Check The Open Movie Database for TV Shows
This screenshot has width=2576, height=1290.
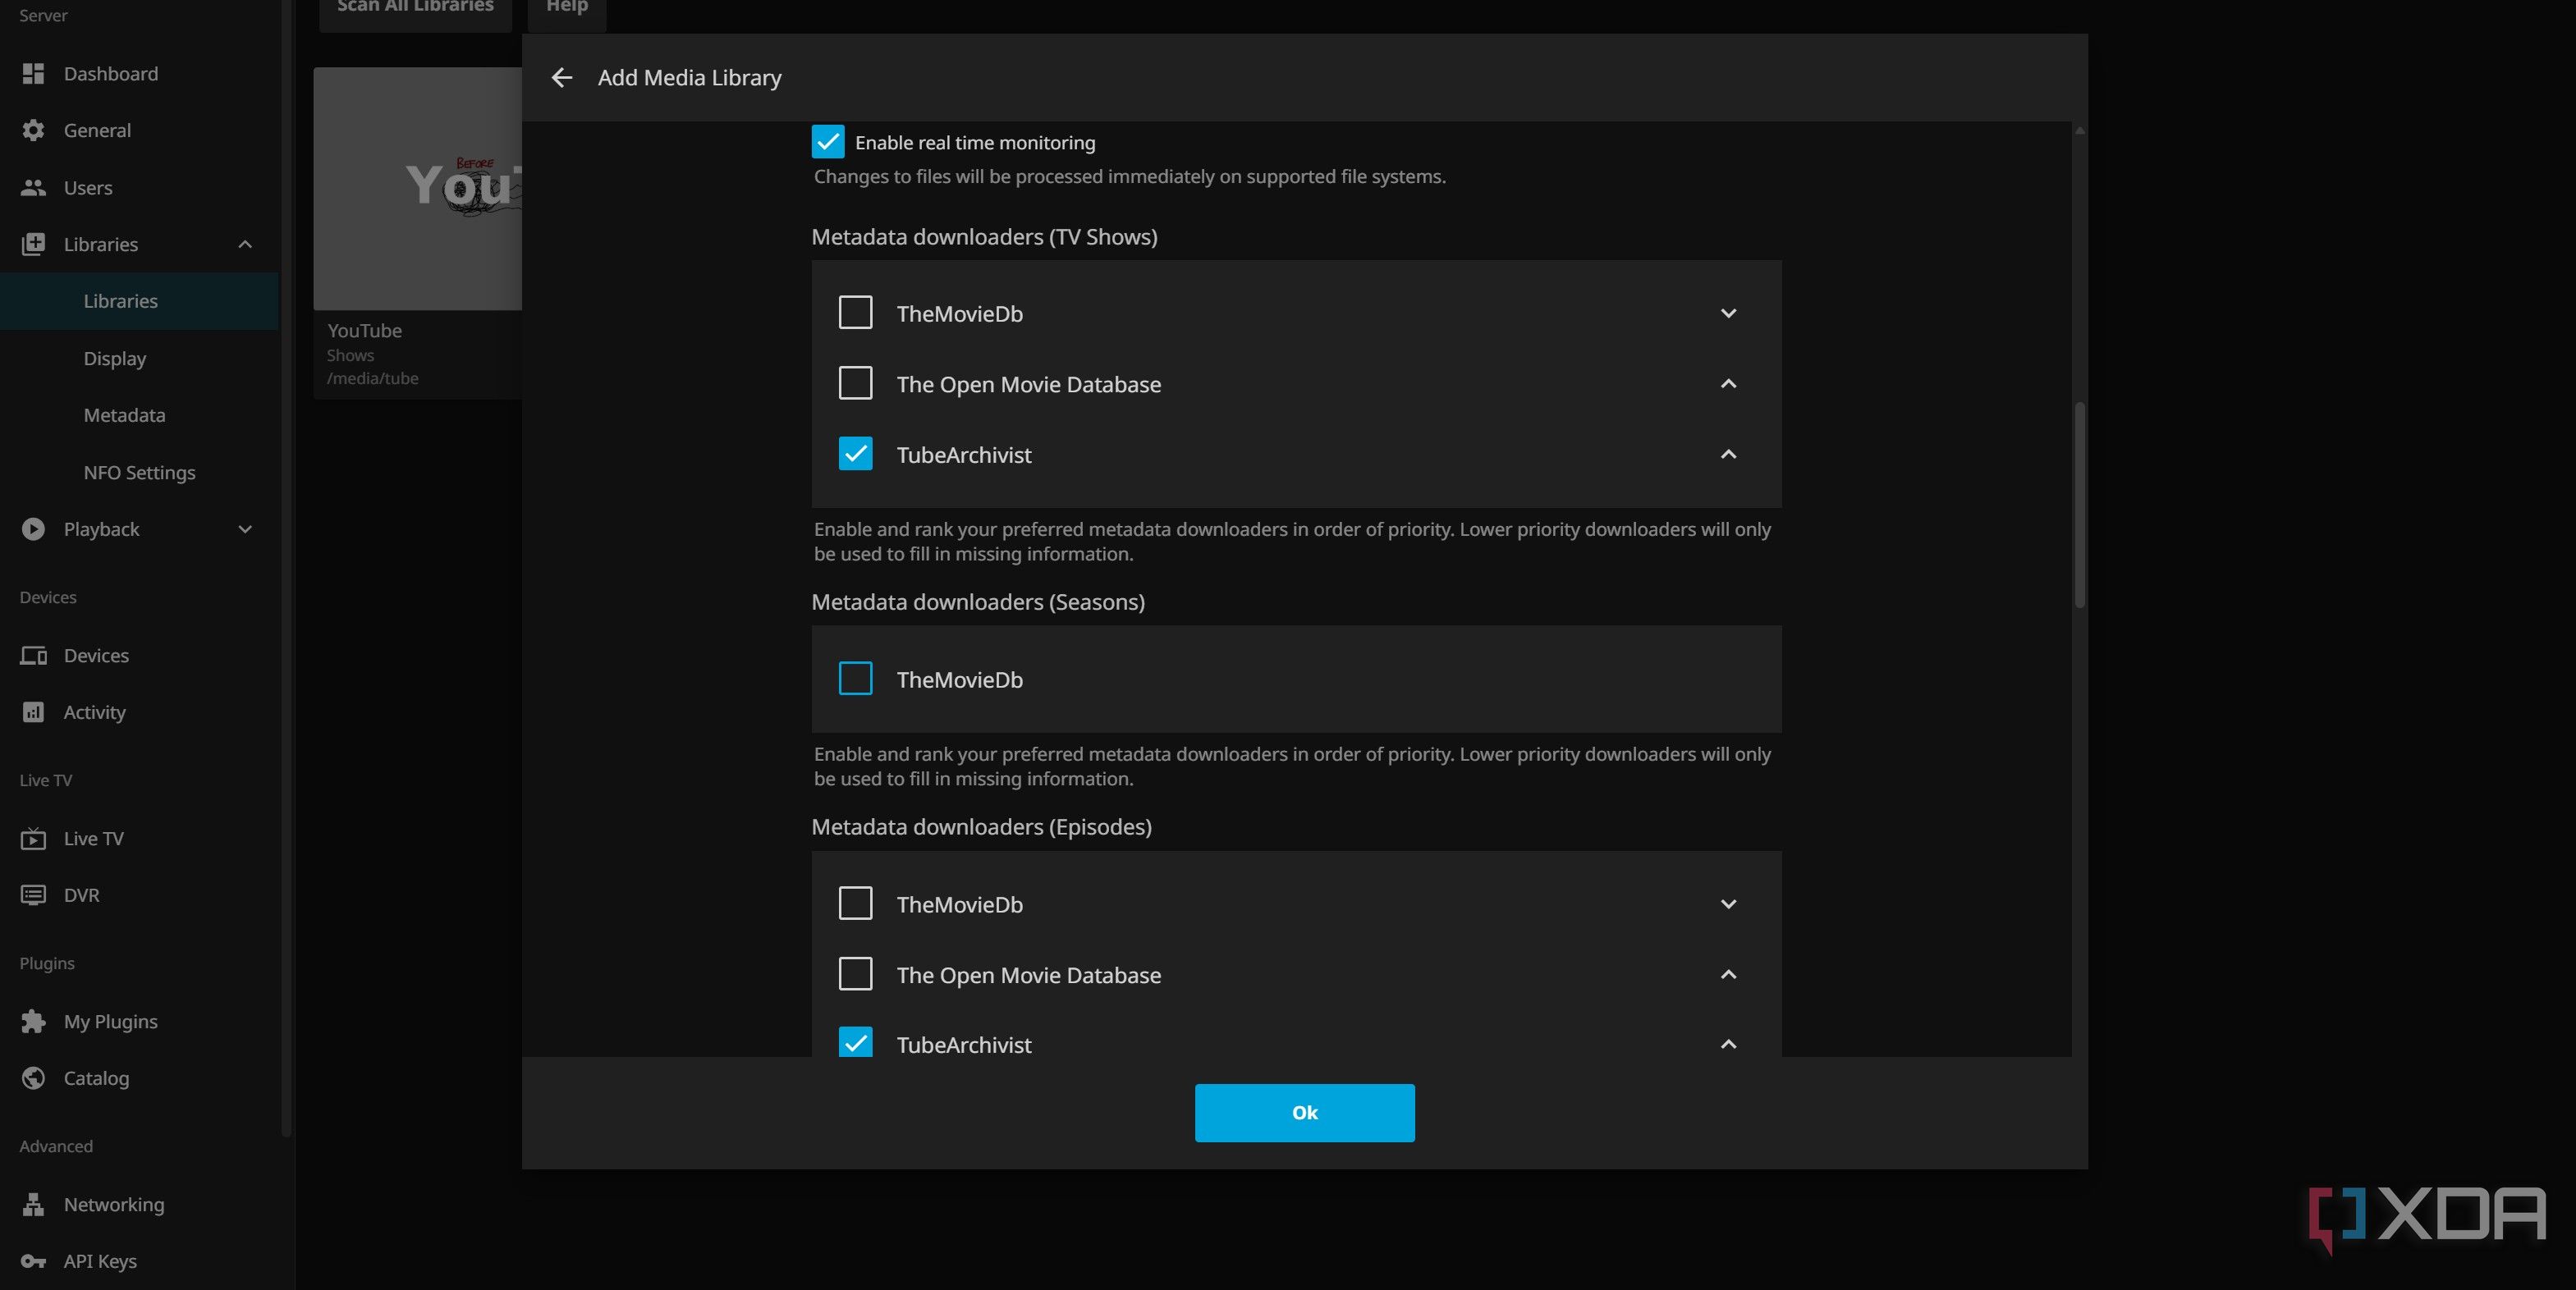tap(855, 384)
